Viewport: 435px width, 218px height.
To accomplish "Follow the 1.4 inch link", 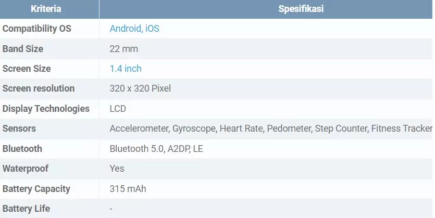I will (126, 69).
